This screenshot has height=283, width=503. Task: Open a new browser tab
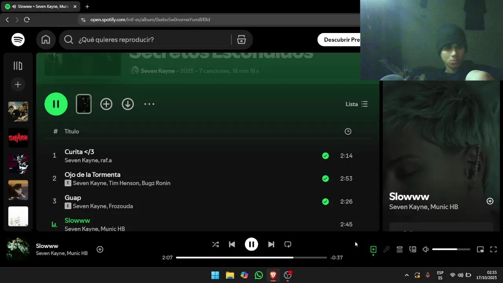pos(87,7)
